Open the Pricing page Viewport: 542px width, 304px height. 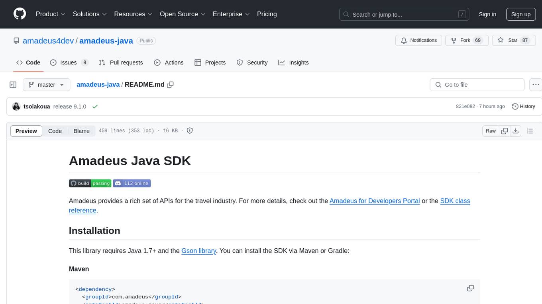267,14
